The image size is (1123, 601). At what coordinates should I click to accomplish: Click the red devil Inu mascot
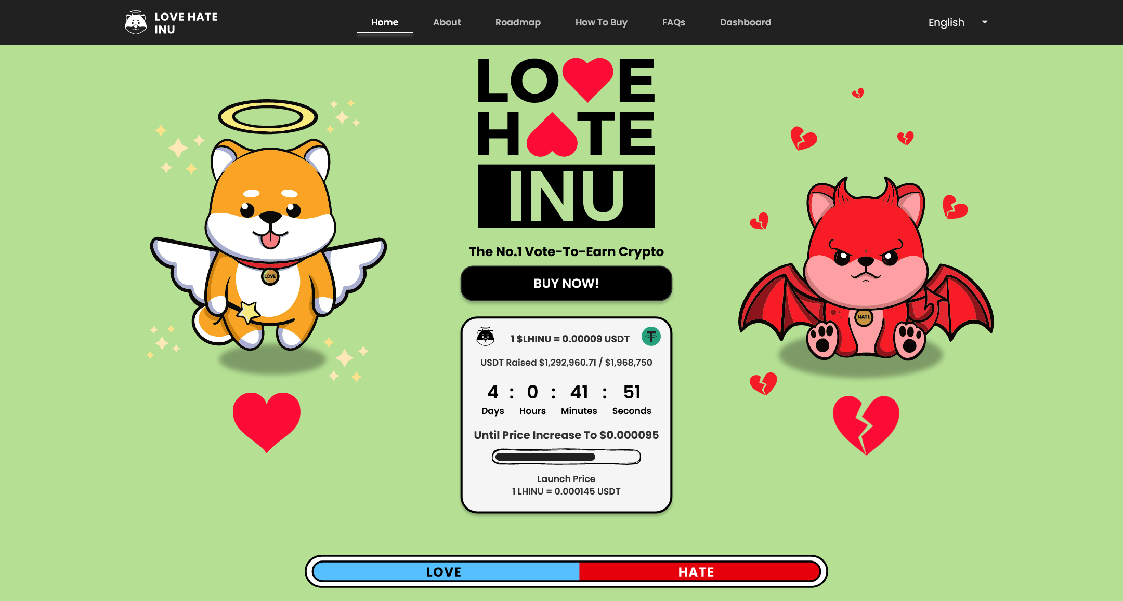click(866, 268)
